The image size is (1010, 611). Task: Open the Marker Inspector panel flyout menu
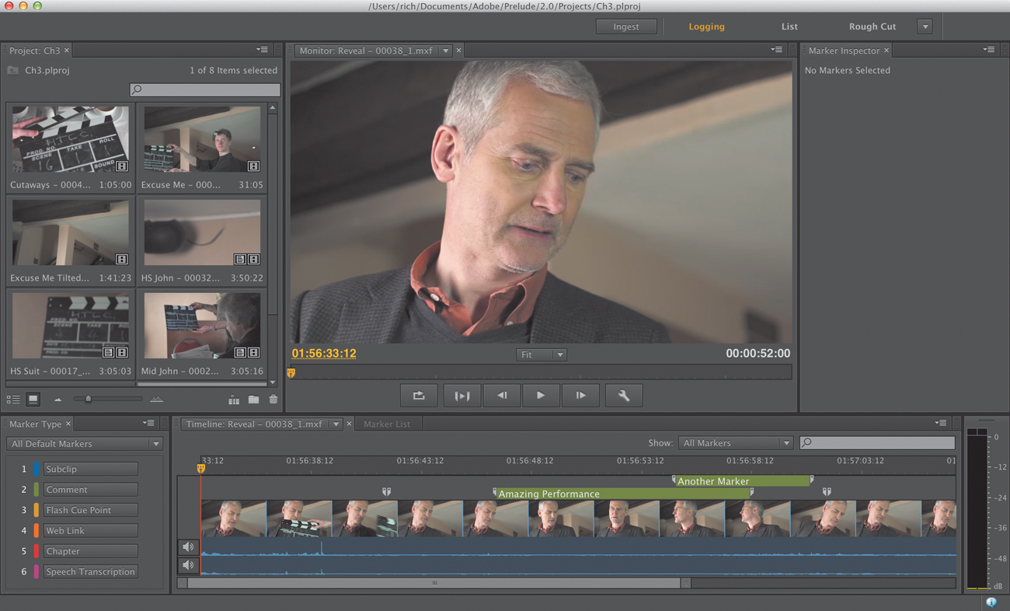(x=988, y=50)
